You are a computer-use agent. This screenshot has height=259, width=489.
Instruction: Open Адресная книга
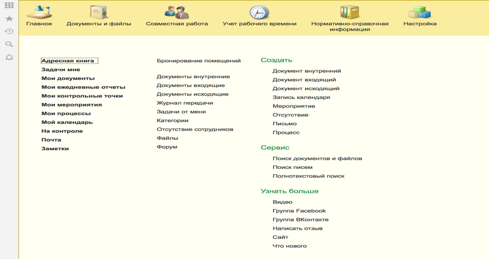pyautogui.click(x=68, y=61)
